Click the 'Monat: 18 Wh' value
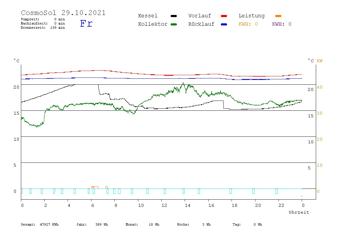Viewport: 343px width, 243px height. (143, 224)
